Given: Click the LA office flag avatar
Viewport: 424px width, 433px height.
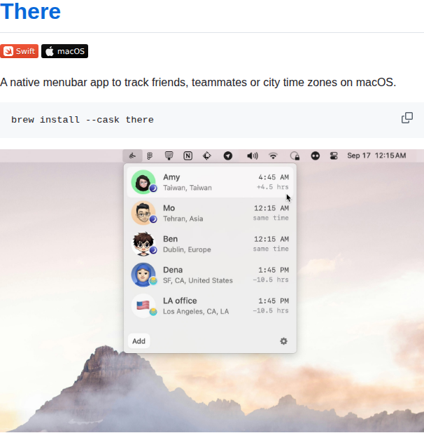Looking at the screenshot, I should (143, 305).
